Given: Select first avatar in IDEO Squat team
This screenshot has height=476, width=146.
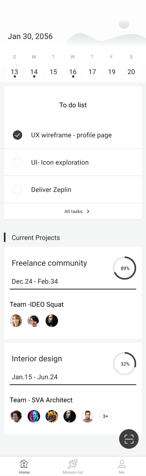Looking at the screenshot, I should coord(16,321).
